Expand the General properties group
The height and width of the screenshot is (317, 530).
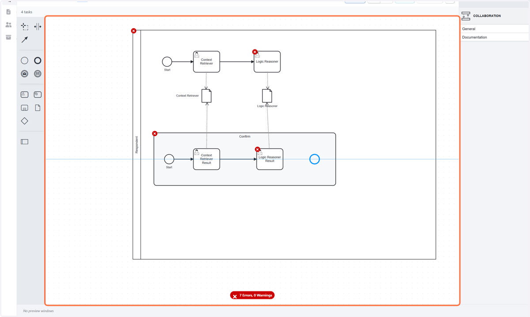coord(494,29)
